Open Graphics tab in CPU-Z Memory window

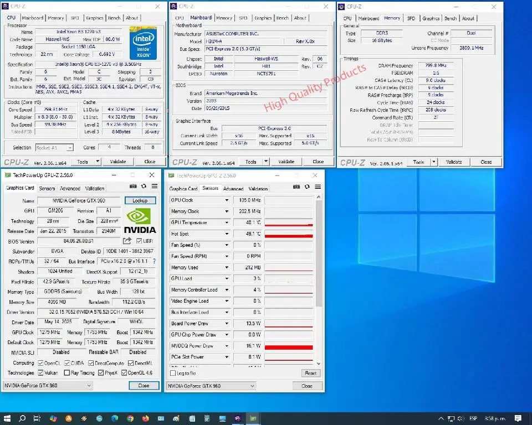[x=431, y=18]
